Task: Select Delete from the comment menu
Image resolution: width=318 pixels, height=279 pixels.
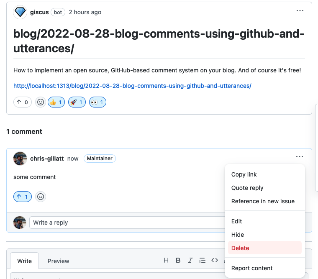Action: tap(240, 248)
